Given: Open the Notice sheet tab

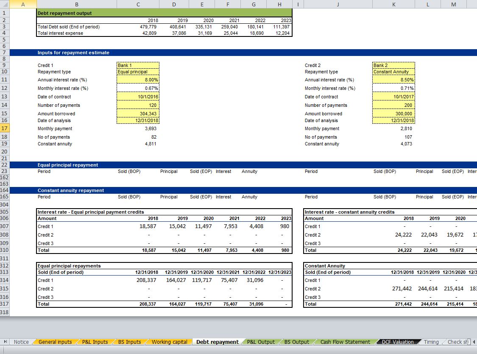Looking at the screenshot, I should click(x=21, y=342).
